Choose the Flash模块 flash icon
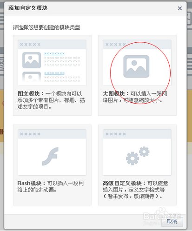The image size is (192, 231). (x=50, y=156)
